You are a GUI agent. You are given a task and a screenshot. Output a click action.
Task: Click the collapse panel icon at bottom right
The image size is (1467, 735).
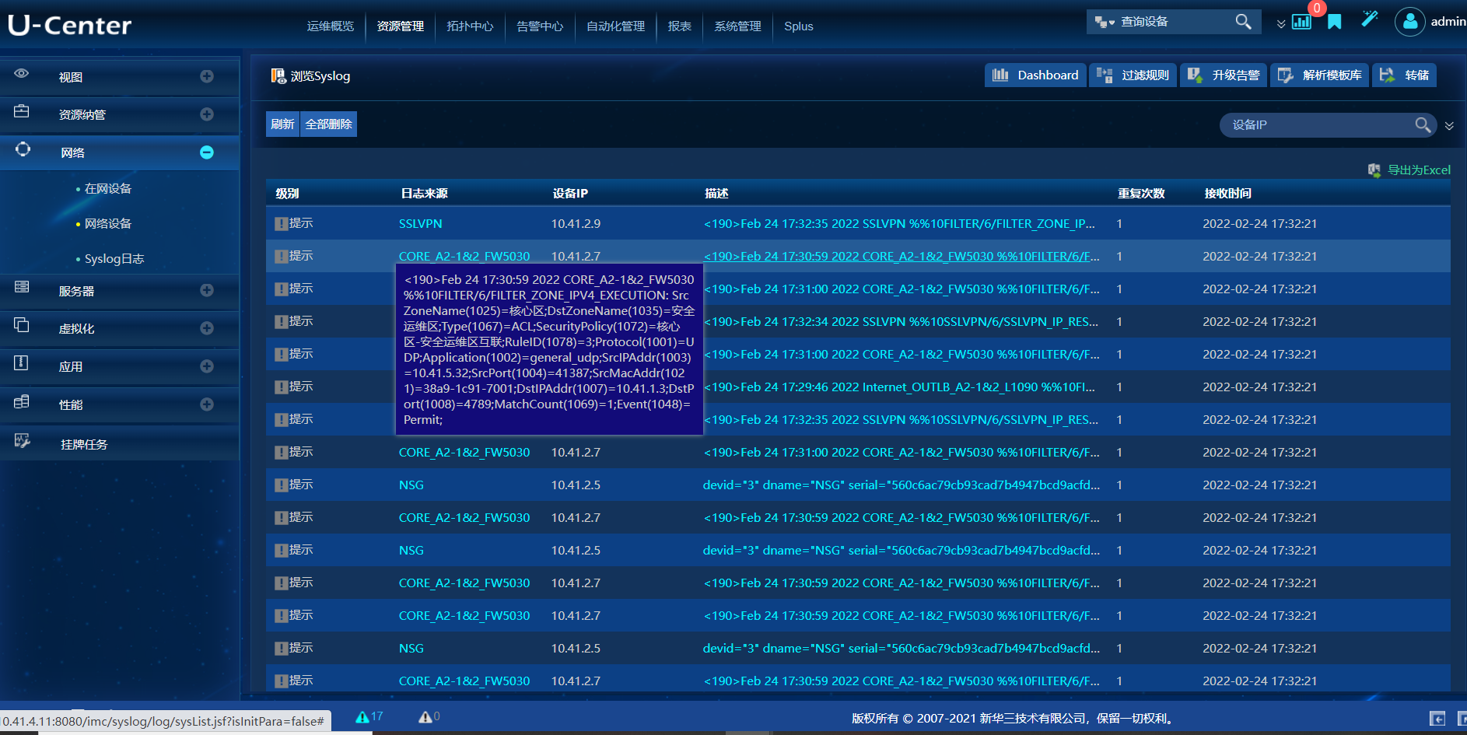point(1437,719)
